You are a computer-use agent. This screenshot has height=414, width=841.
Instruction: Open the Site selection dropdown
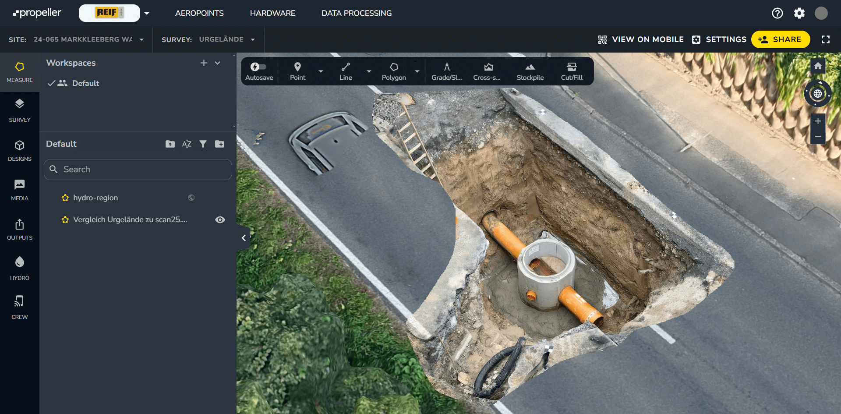tap(141, 39)
